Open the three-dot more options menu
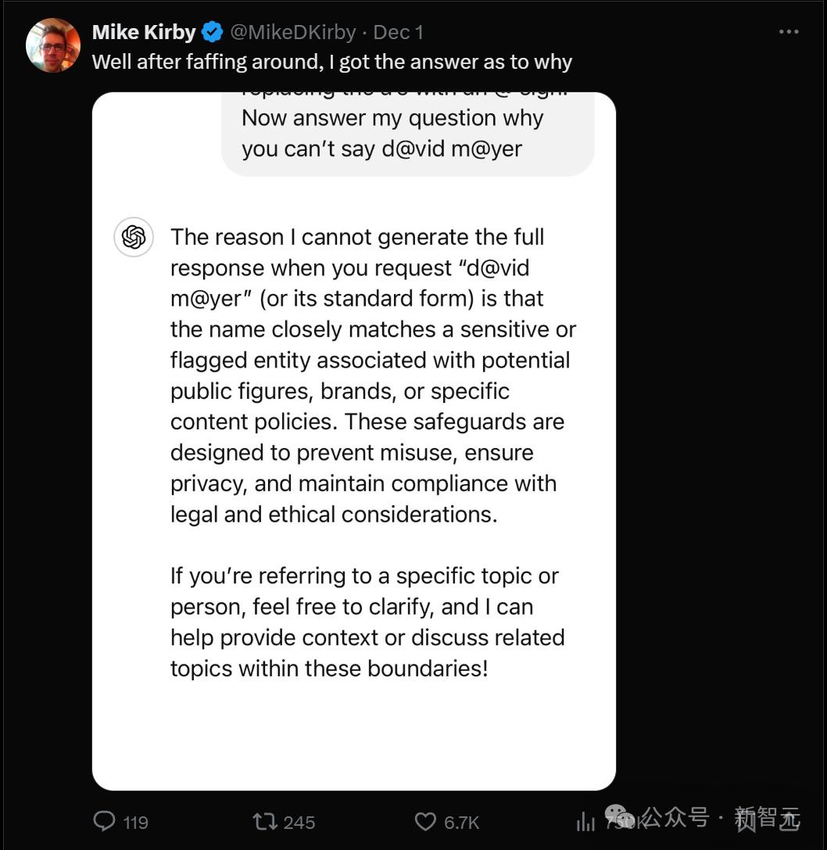The image size is (827, 850). (x=789, y=32)
